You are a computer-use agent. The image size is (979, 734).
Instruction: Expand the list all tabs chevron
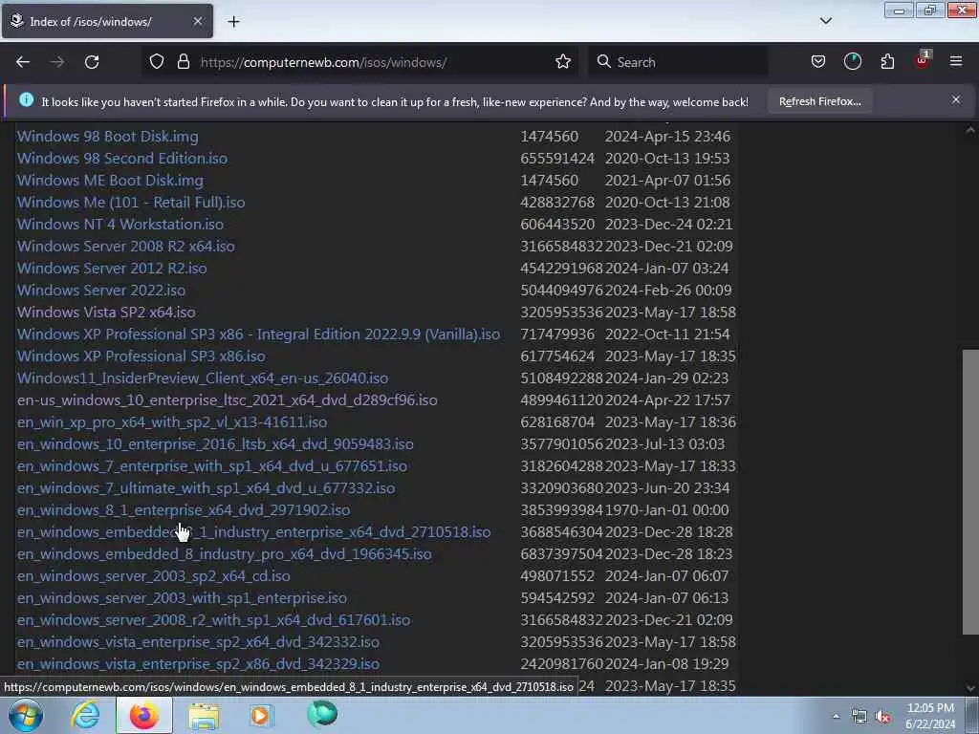click(825, 21)
